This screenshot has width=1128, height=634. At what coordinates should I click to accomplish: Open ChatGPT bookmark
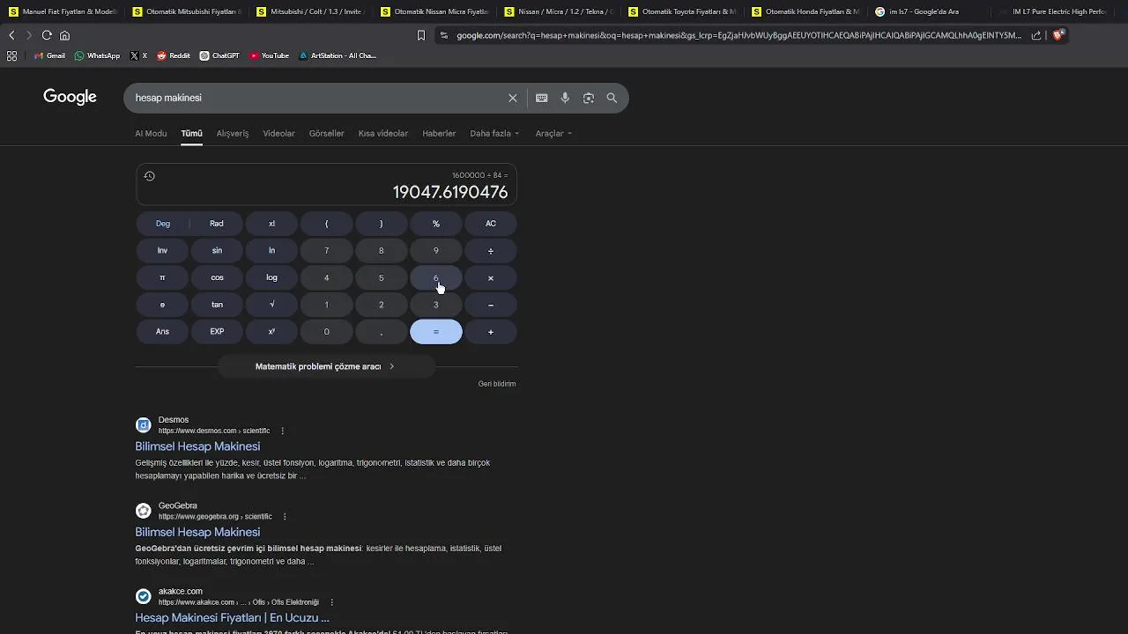(219, 55)
